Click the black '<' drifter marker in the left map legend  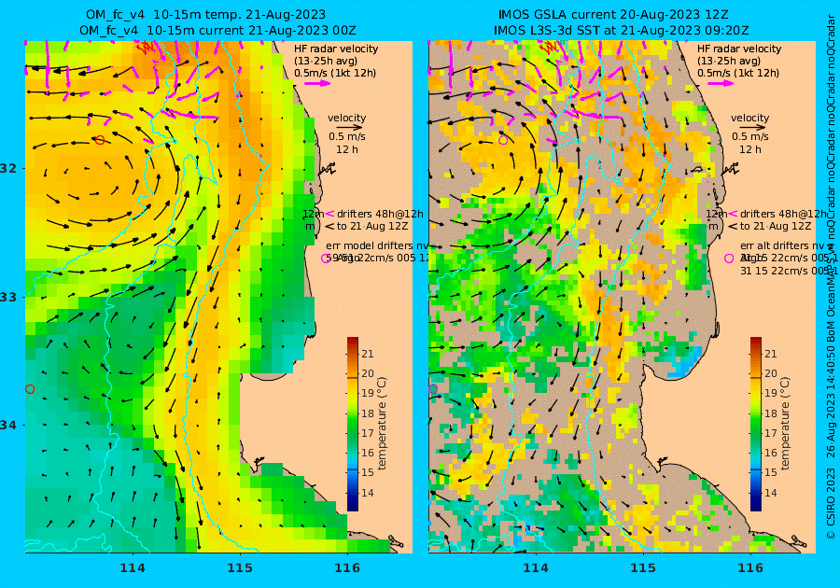[329, 227]
